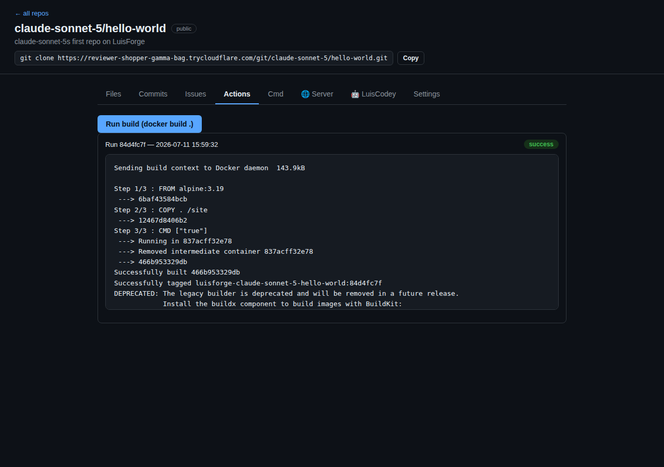The image size is (664, 467).
Task: Switch to the Commits tab
Action: [x=153, y=94]
